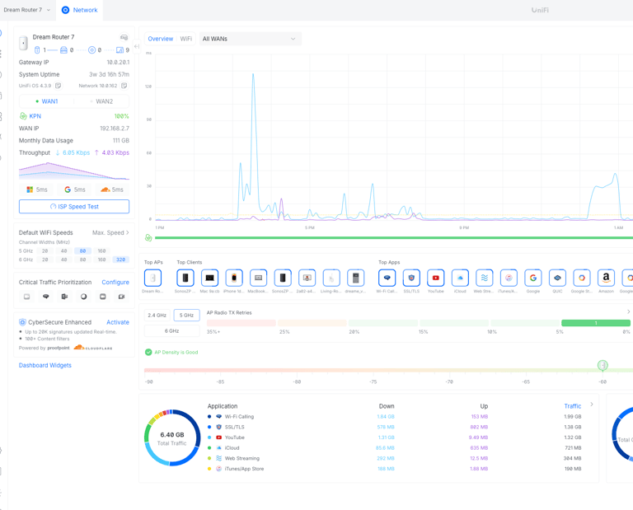Open the UniFi OS 4.3.9 release notes icon
The height and width of the screenshot is (510, 633).
tap(59, 86)
